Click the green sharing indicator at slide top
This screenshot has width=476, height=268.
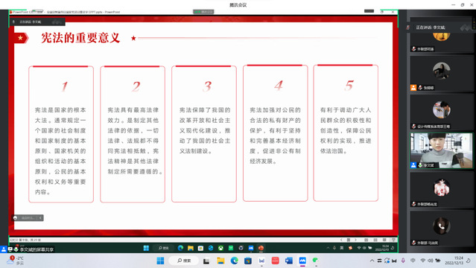pos(203,12)
